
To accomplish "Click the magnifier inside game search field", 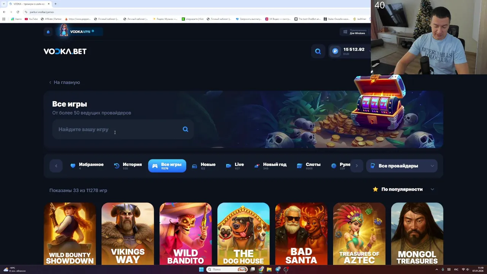I will 185,129.
